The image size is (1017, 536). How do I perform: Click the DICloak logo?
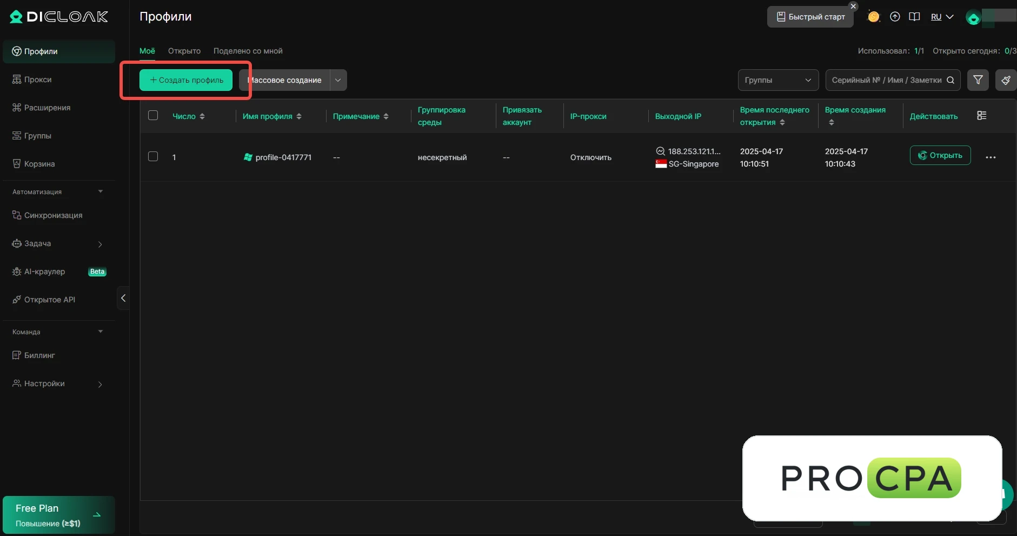pos(59,17)
